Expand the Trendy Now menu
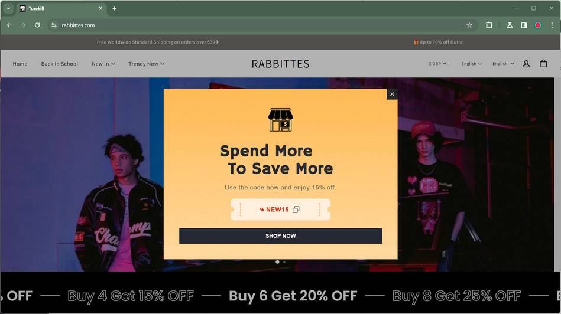 click(x=147, y=64)
